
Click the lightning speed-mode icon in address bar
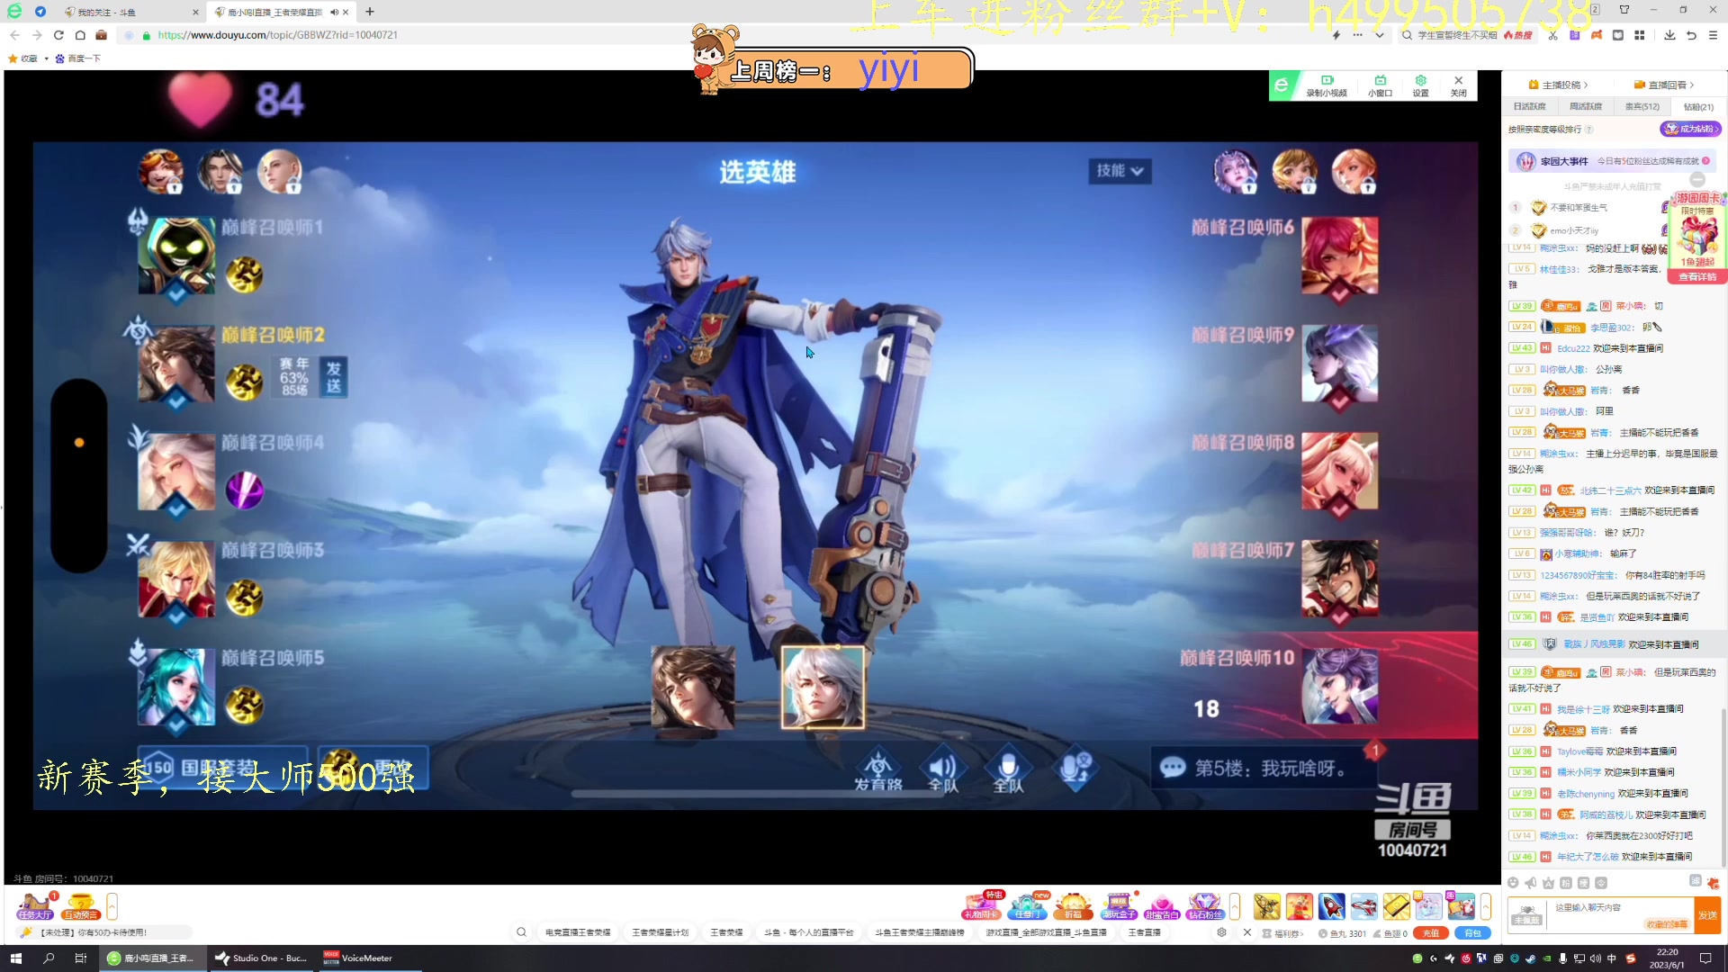tap(1336, 35)
